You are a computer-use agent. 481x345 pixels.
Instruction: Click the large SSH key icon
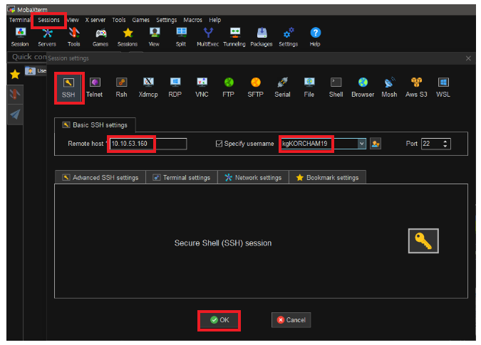pos(423,241)
